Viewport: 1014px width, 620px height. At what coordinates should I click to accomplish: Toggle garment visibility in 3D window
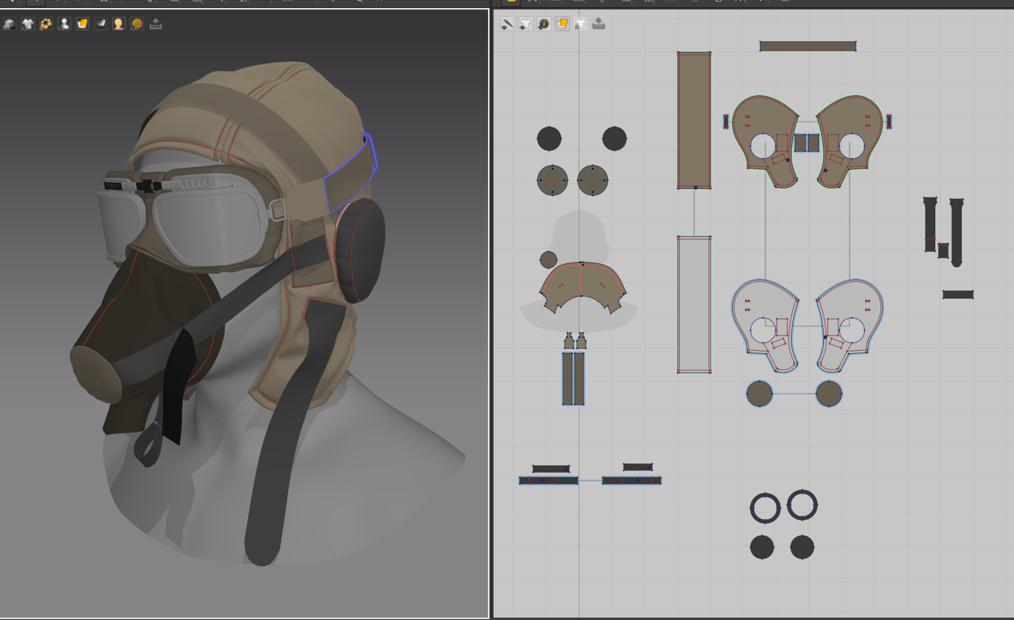[27, 24]
